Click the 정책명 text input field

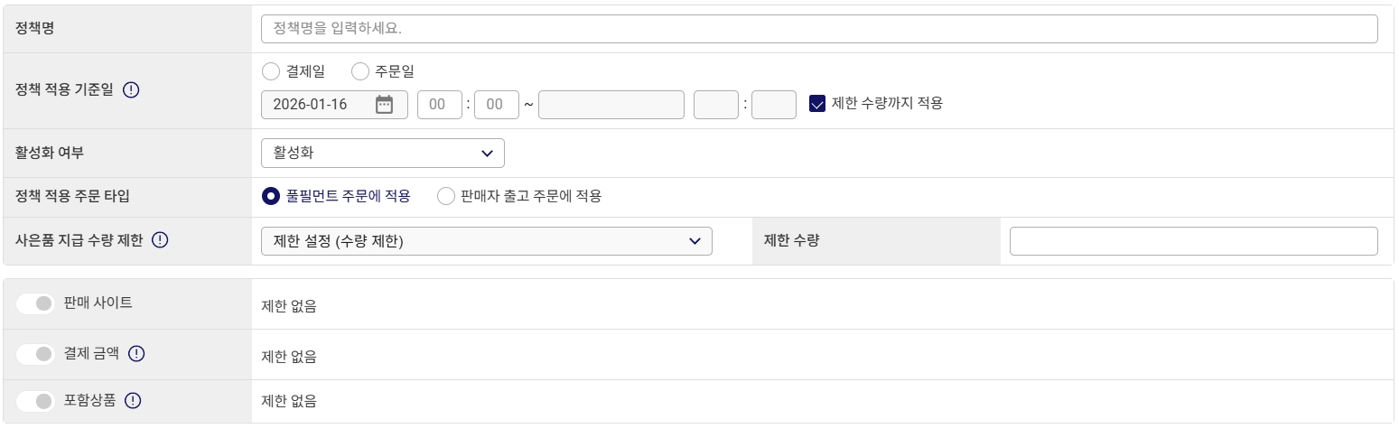click(818, 29)
